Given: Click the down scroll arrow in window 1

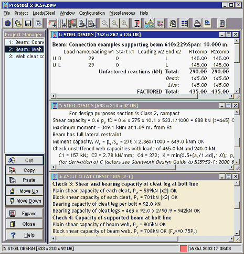Looking at the screenshot, I should coord(237,91).
